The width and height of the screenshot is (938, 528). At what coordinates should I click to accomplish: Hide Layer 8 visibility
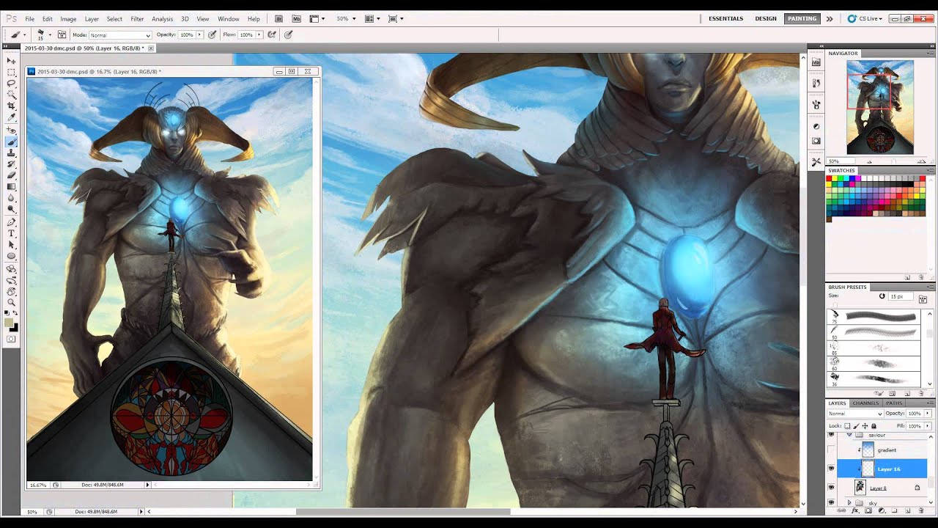pos(831,487)
